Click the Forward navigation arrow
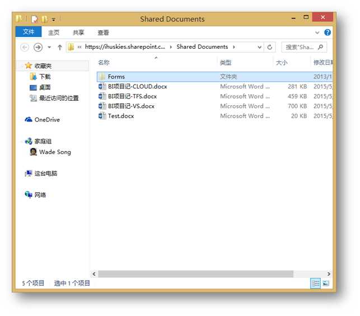The height and width of the screenshot is (316, 360). tap(38, 47)
